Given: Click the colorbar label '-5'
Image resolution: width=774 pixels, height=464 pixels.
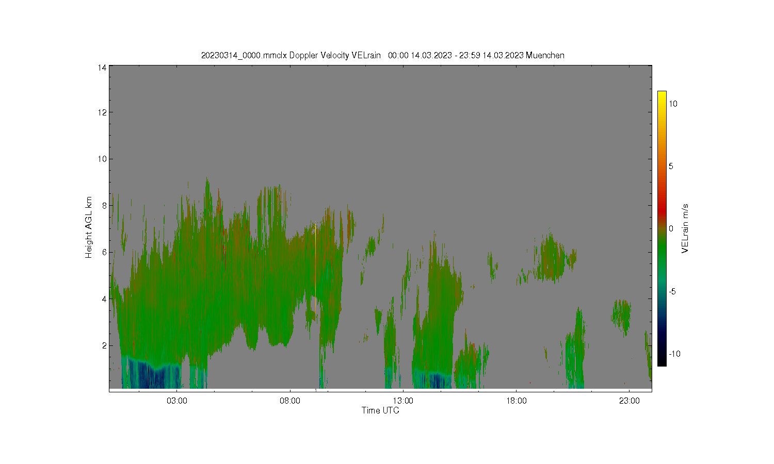Looking at the screenshot, I should [x=672, y=291].
